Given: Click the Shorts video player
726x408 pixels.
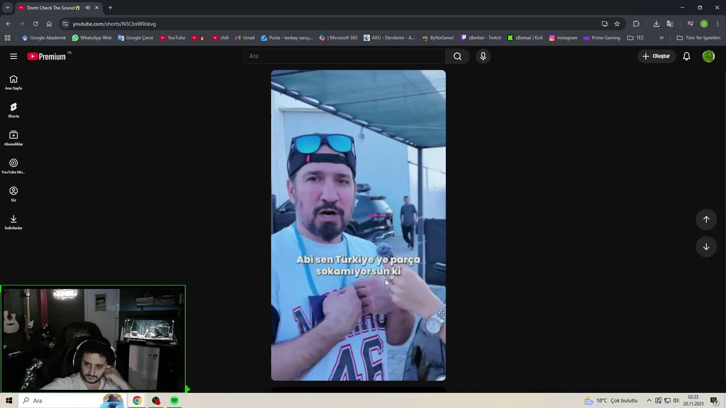Looking at the screenshot, I should point(358,225).
